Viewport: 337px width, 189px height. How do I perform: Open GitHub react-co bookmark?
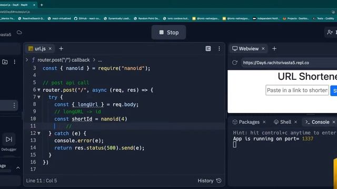(x=87, y=18)
